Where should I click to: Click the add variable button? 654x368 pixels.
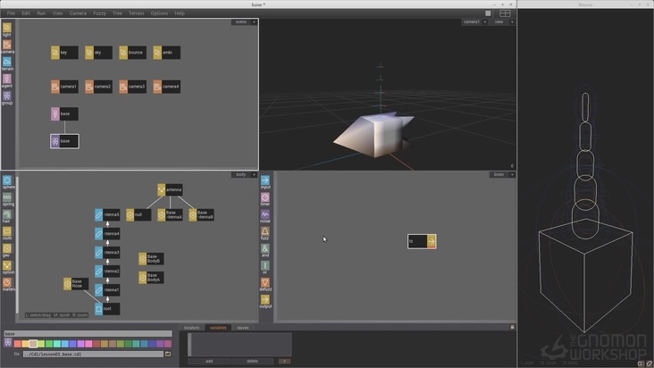pos(209,362)
